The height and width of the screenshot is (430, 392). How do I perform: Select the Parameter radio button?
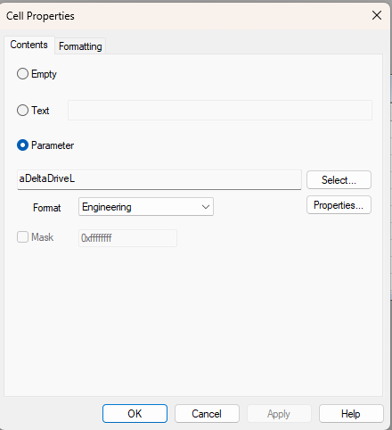pos(22,145)
